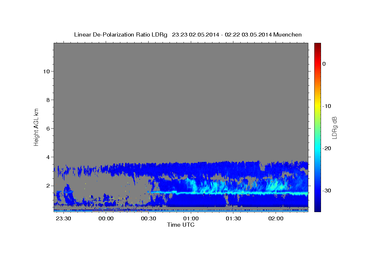Click the LDRg color scale bar
381x254 pixels.
(317, 127)
